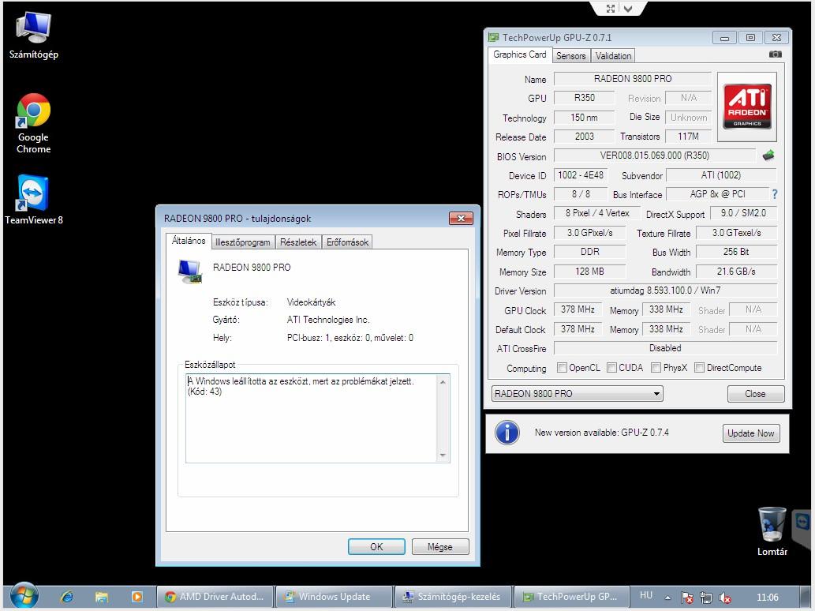
Task: Open the RADEON 9800 PRO card dropdown
Action: tap(577, 394)
